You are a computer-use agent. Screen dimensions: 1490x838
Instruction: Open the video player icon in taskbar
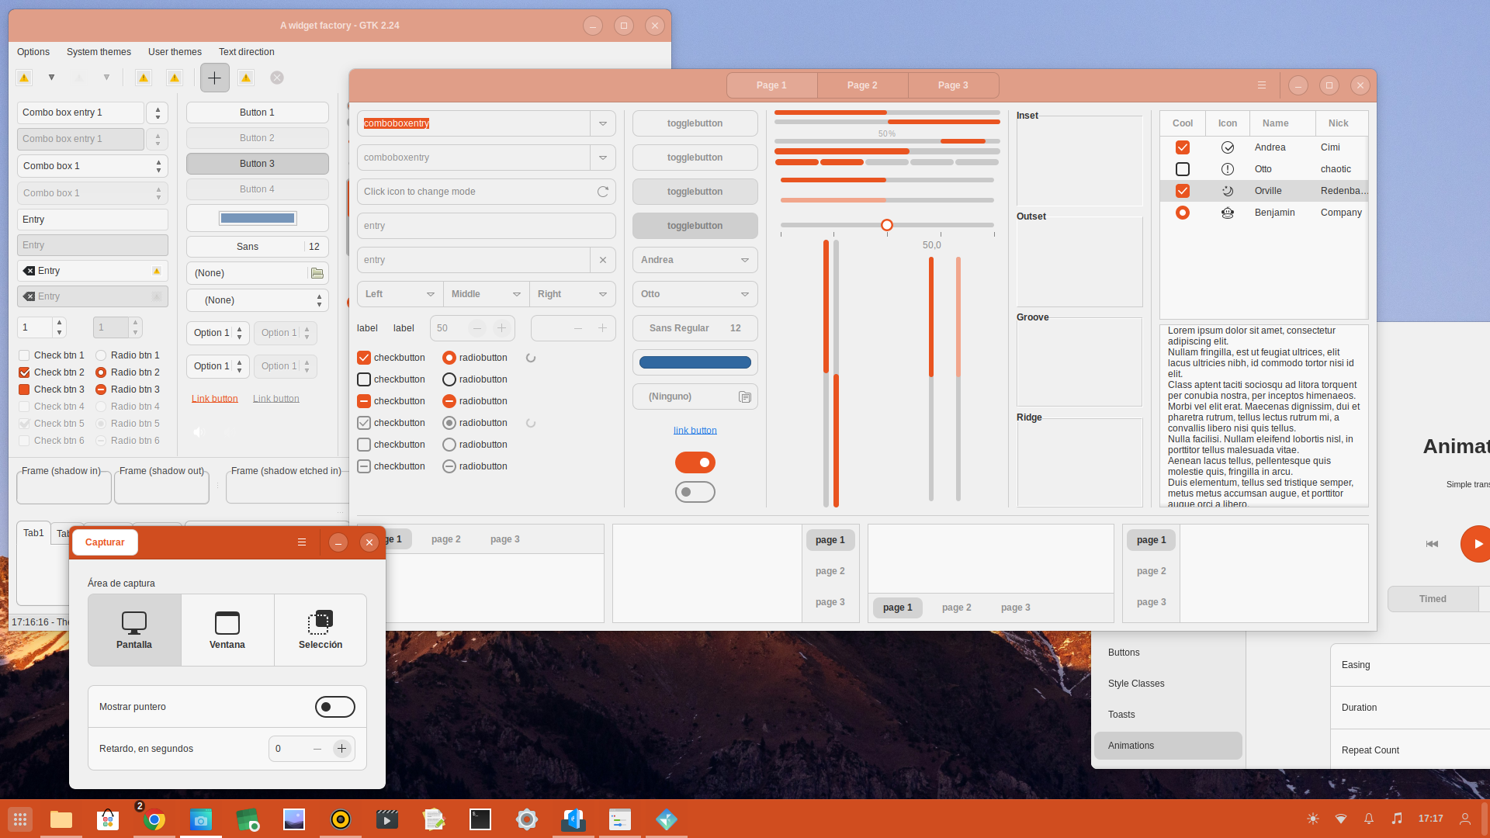(387, 819)
